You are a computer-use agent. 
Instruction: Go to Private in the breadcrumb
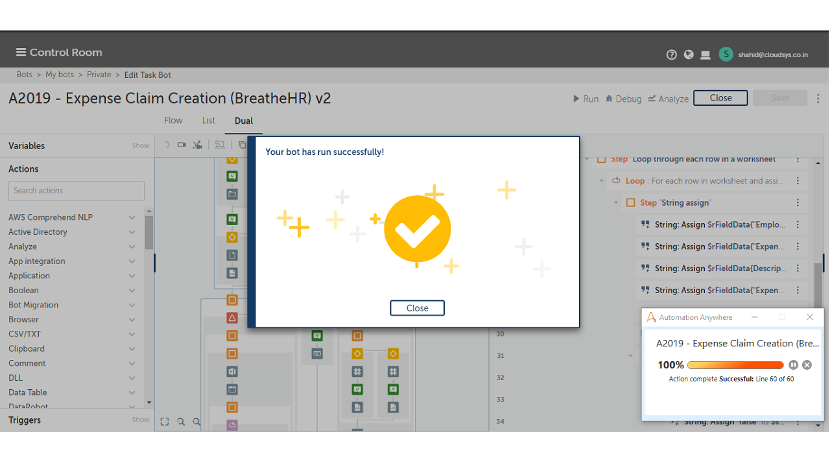[x=99, y=75]
